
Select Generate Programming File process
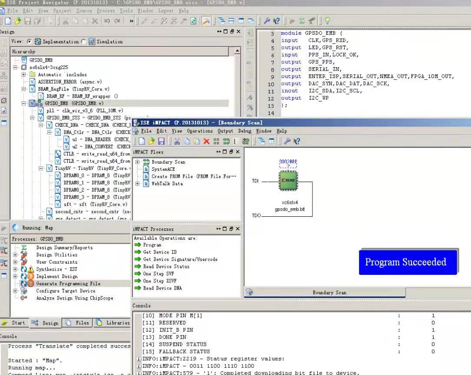(68, 284)
